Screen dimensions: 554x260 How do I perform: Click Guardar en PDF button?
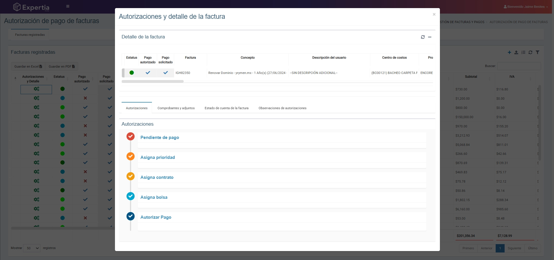pyautogui.click(x=62, y=66)
